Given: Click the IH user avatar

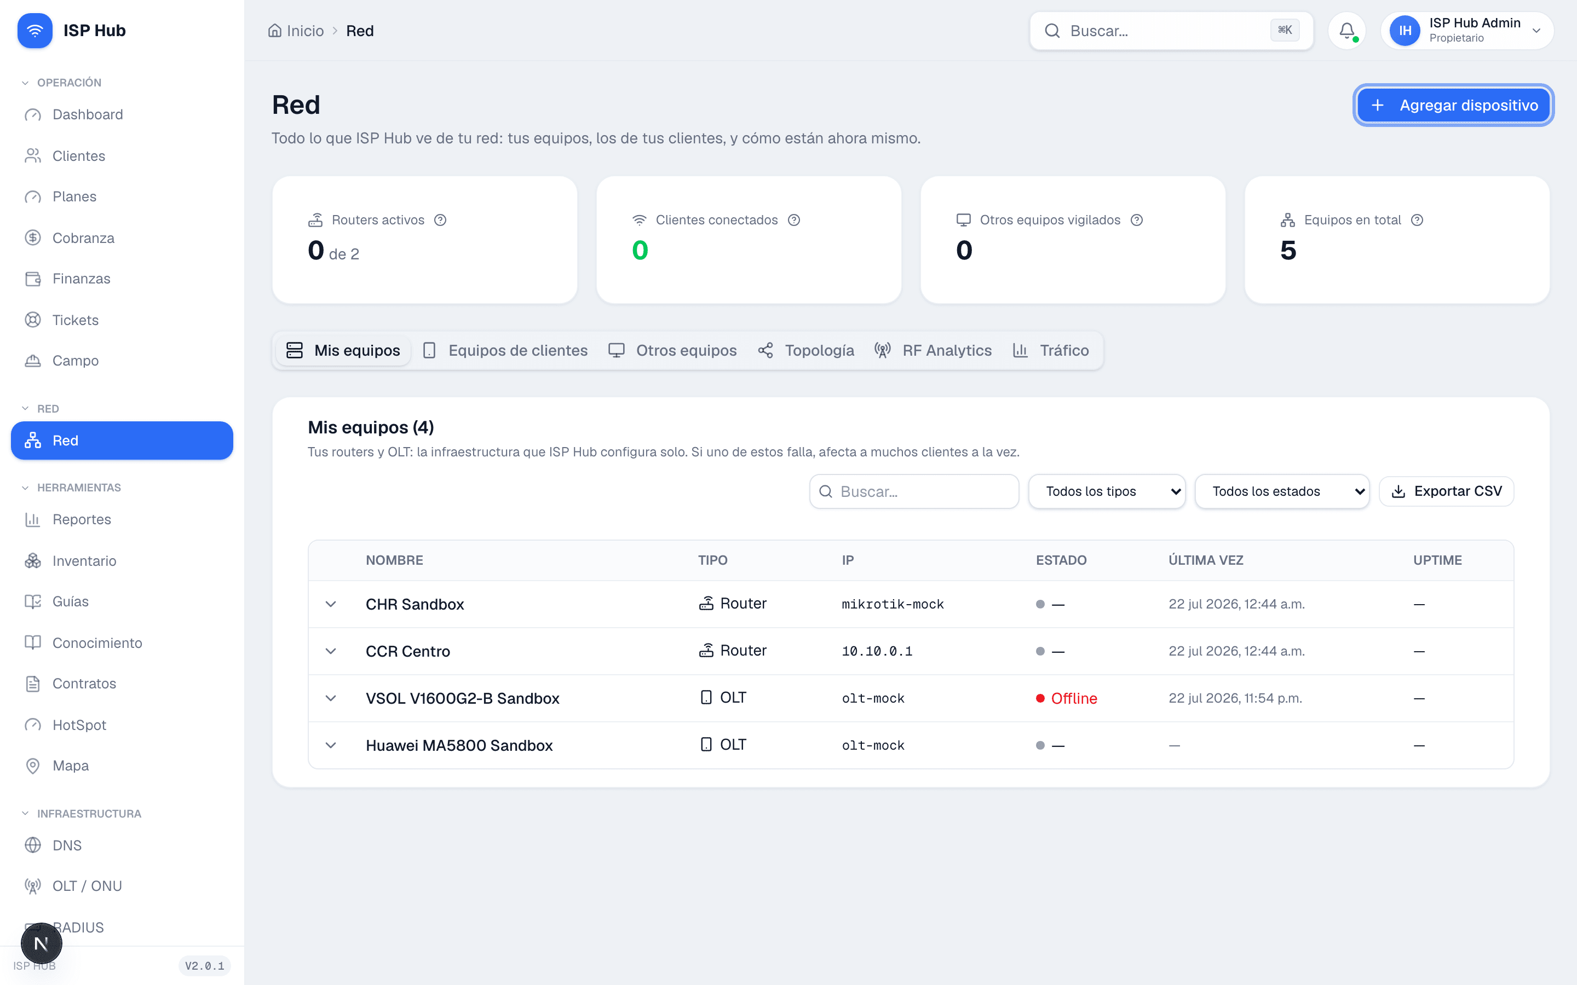Looking at the screenshot, I should 1405,31.
